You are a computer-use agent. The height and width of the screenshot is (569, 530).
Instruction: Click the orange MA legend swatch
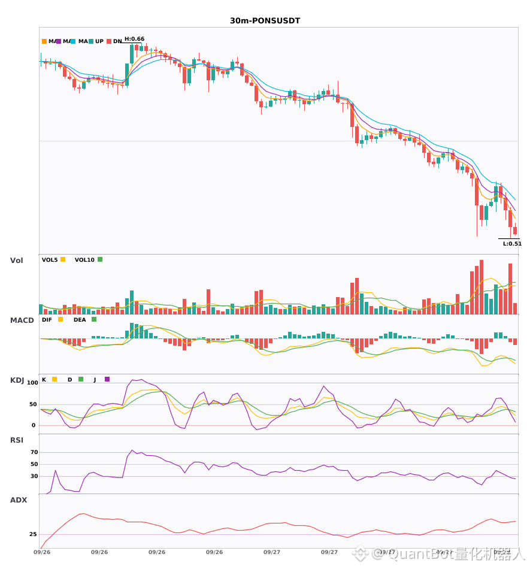[x=44, y=41]
